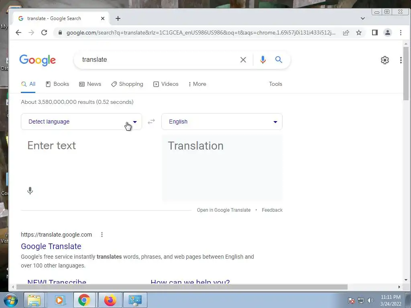
Task: Click the vertical scrollbar thumb
Action: point(406,73)
